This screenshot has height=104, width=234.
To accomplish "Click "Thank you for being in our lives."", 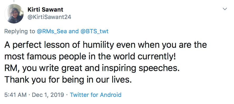I will 68,79.
